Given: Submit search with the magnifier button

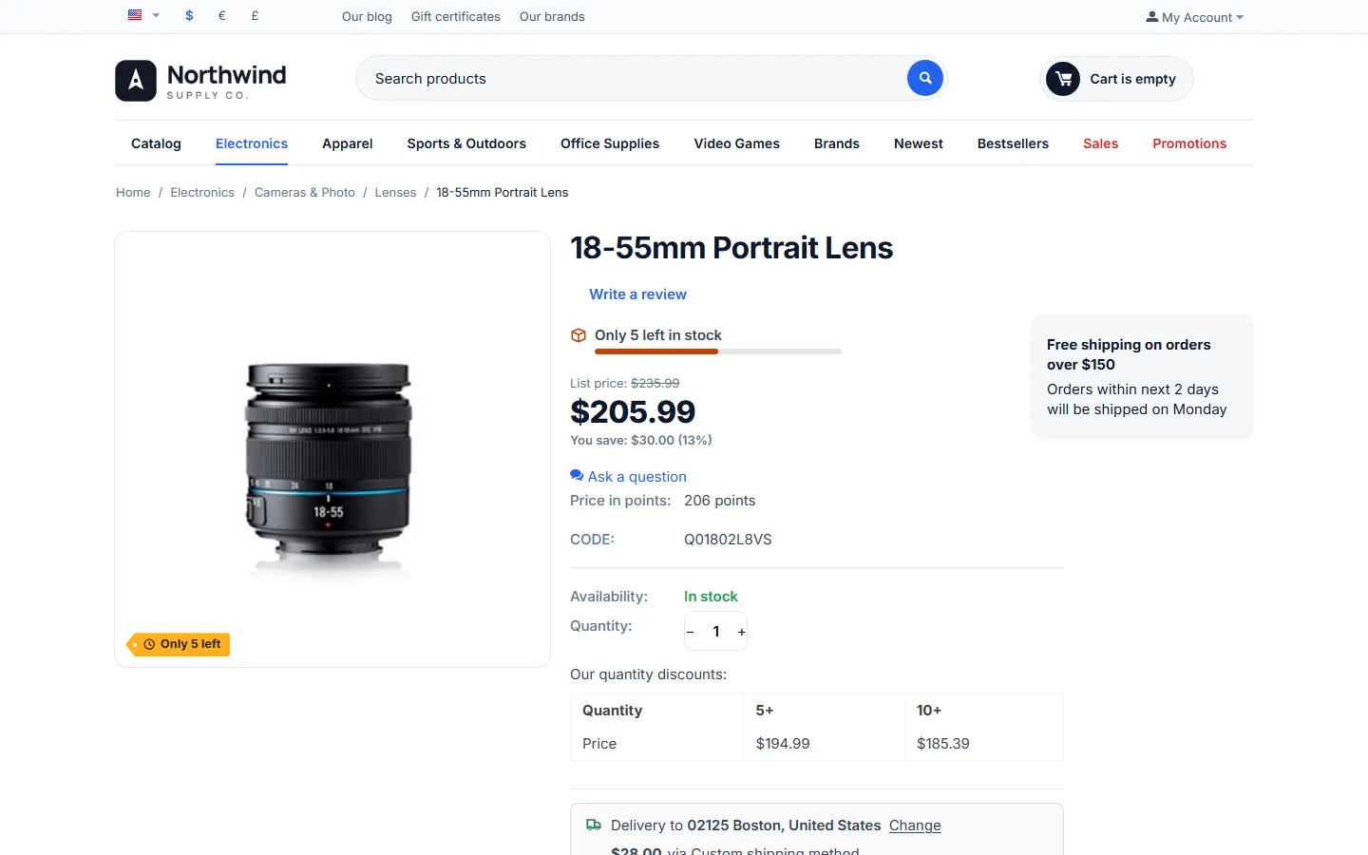Looking at the screenshot, I should tap(925, 78).
